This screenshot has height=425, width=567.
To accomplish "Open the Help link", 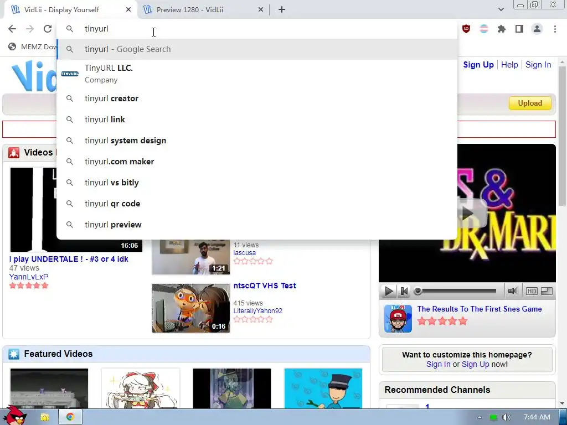I will pyautogui.click(x=509, y=65).
